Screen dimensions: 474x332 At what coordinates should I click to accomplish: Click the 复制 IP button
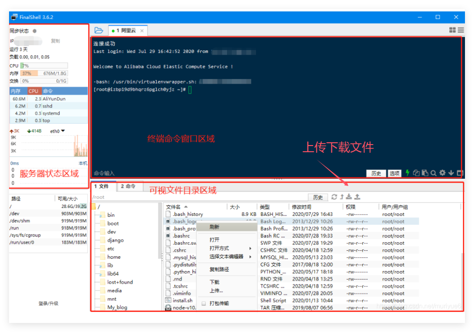tap(55, 41)
